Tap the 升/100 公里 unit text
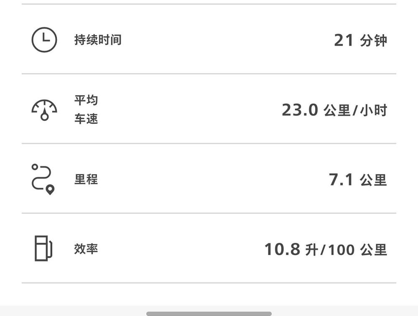 coord(346,250)
